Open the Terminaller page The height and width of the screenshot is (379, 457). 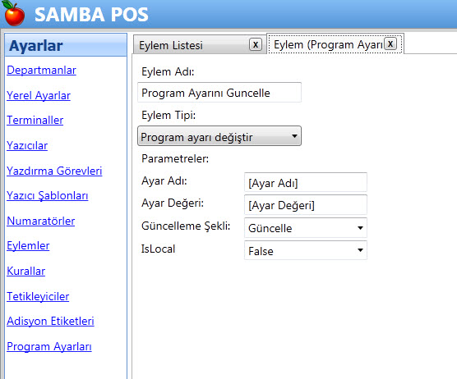[35, 120]
